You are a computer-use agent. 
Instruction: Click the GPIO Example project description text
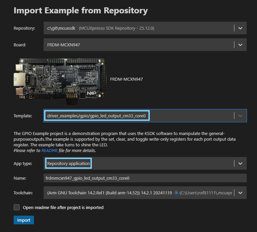(125, 139)
